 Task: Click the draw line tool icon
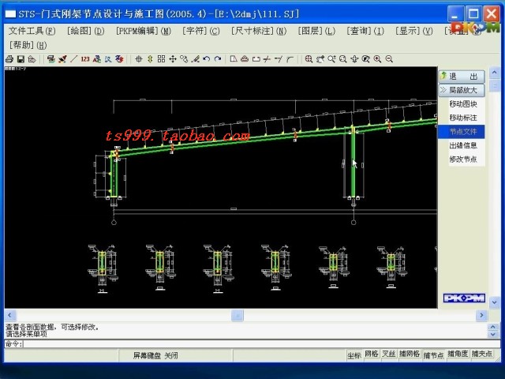coord(73,59)
